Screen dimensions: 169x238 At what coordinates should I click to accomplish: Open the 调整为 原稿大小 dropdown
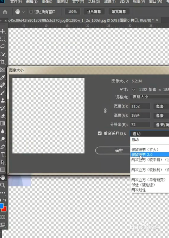(150, 97)
